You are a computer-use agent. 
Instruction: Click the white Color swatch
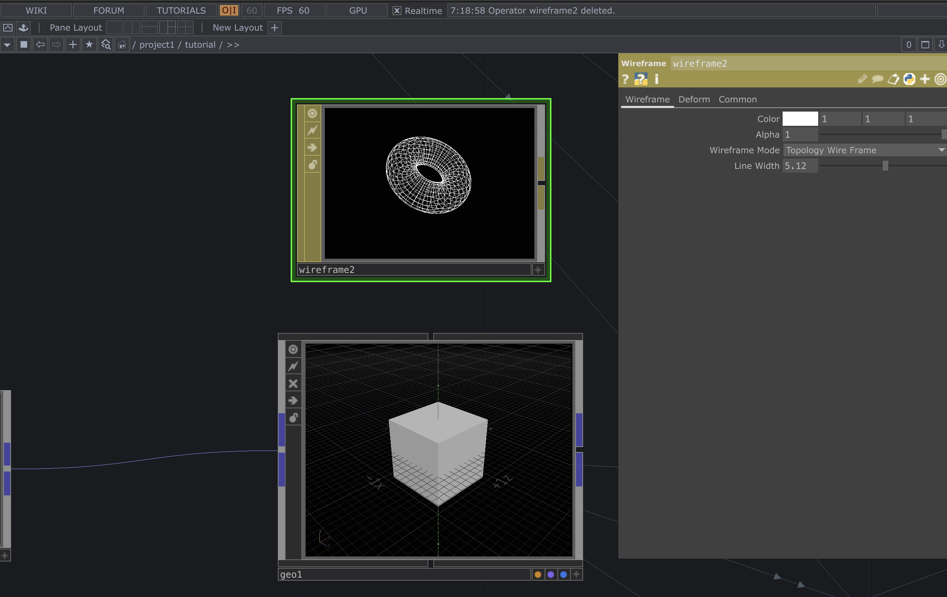click(x=800, y=119)
